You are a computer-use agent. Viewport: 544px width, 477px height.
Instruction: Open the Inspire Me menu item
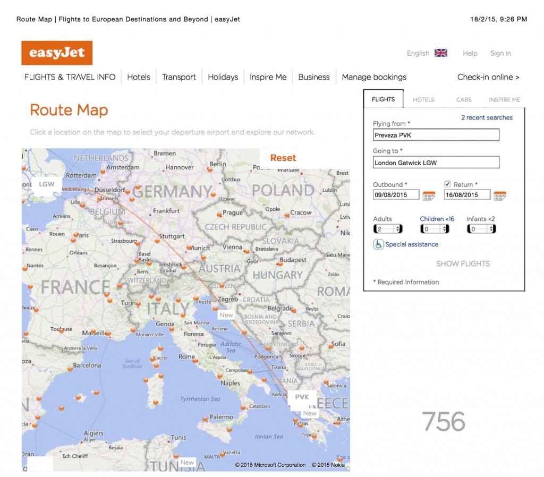(268, 77)
